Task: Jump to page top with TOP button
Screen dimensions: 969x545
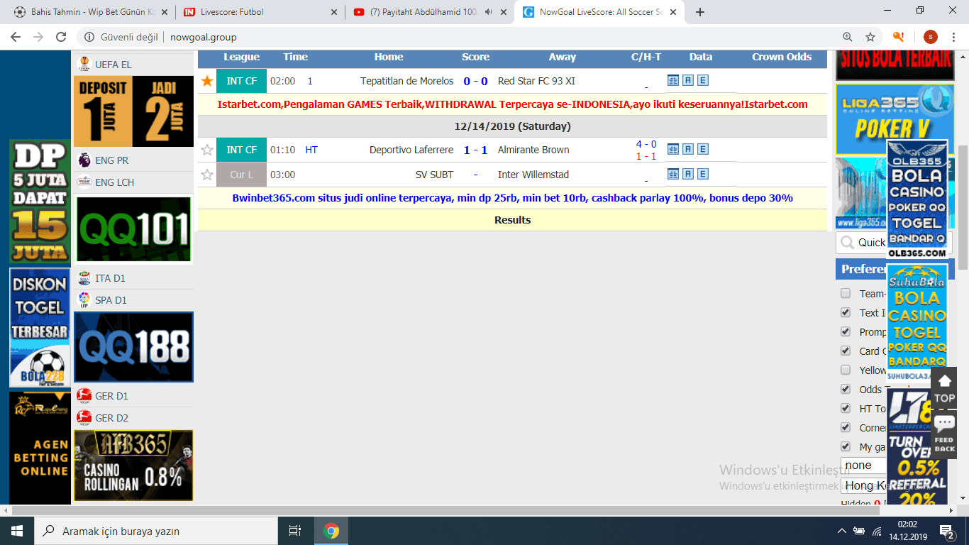Action: pyautogui.click(x=944, y=388)
